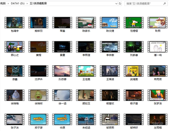Image resolution: width=169 pixels, height=131 pixels.
Task: Select the 李奈傲 video thumbnail
Action: (x=110, y=47)
